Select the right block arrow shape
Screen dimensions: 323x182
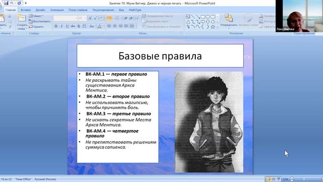(203, 21)
